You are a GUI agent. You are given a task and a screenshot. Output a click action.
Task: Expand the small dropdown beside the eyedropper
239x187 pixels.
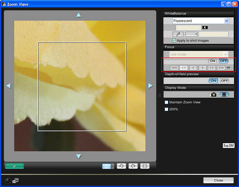pyautogui.click(x=191, y=34)
